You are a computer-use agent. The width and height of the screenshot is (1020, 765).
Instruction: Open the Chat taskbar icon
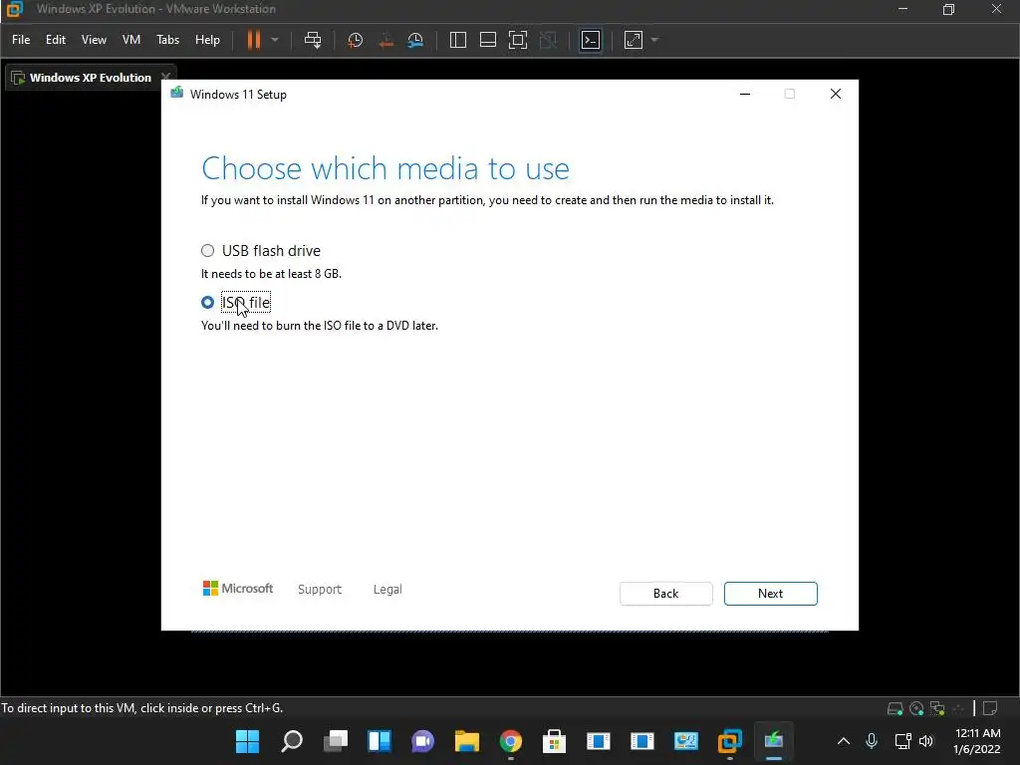(422, 741)
